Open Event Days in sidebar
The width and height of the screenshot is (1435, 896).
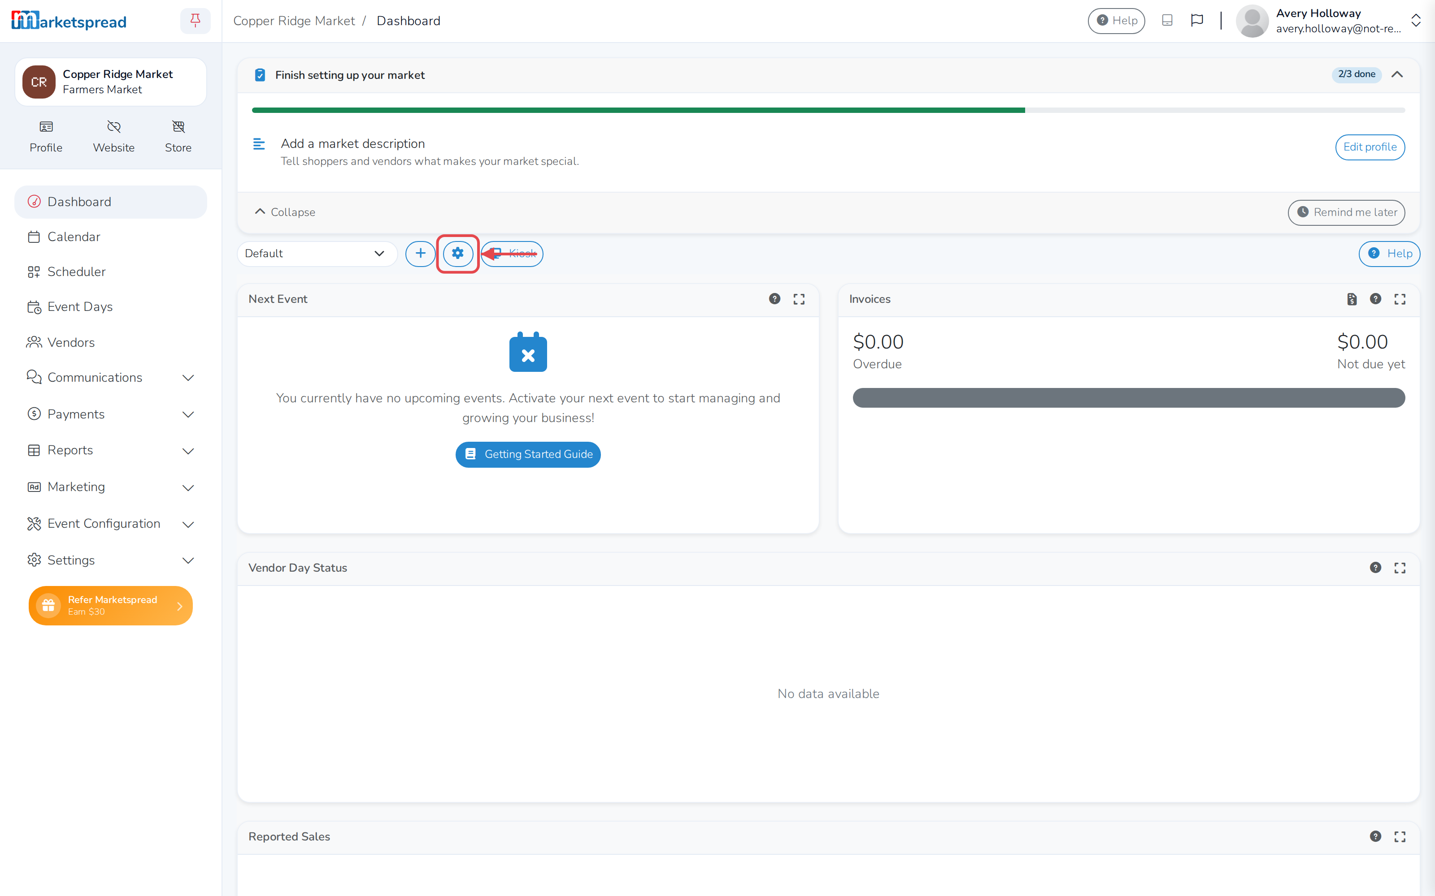(x=111, y=307)
